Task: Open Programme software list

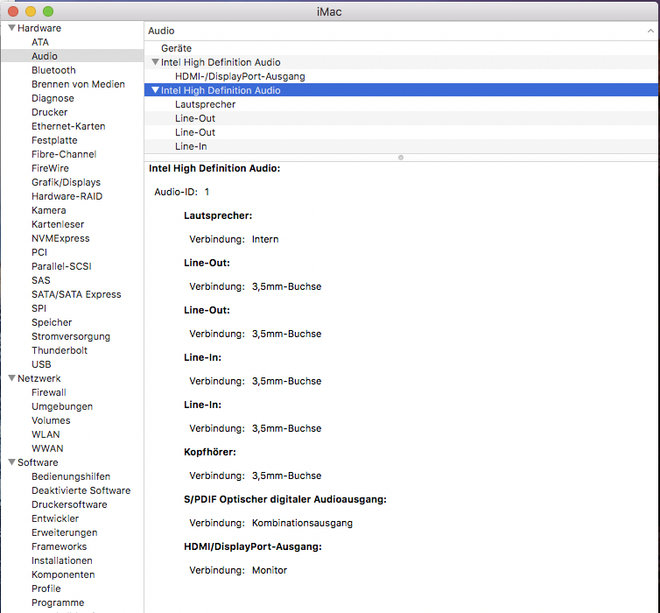Action: 58,602
